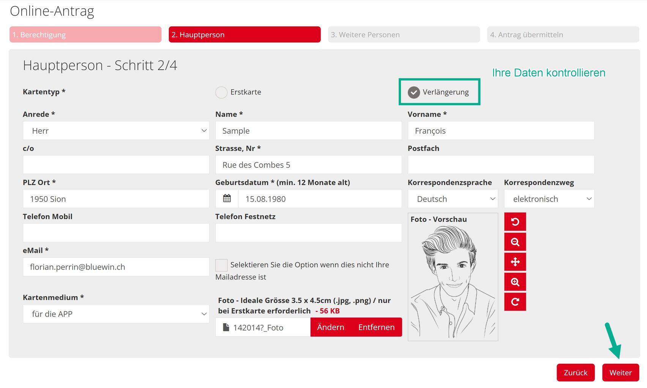This screenshot has height=388, width=647.
Task: Click into the Telefon Mobil field
Action: coord(116,233)
